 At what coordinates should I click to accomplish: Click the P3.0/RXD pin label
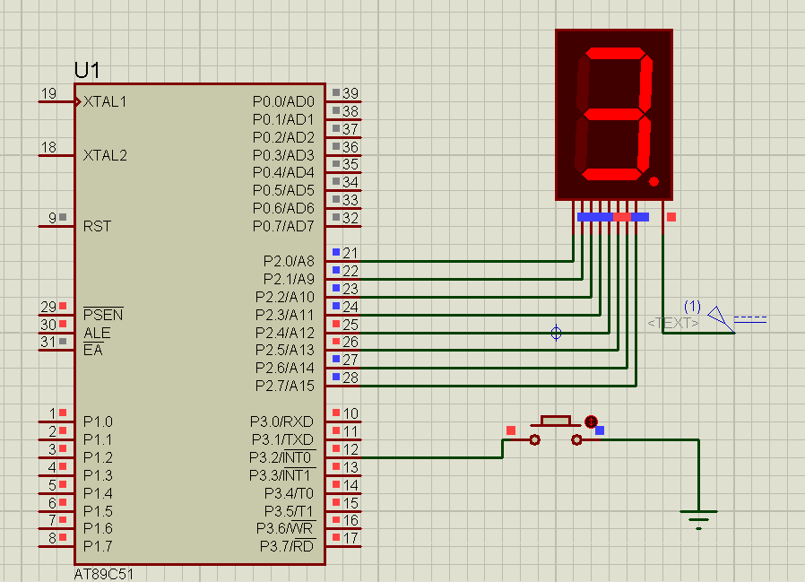(x=281, y=421)
